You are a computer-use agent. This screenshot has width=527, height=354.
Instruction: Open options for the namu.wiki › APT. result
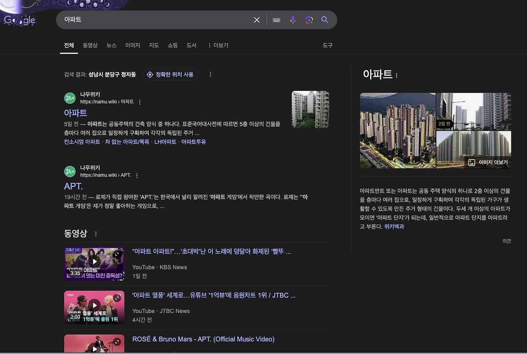click(x=137, y=176)
